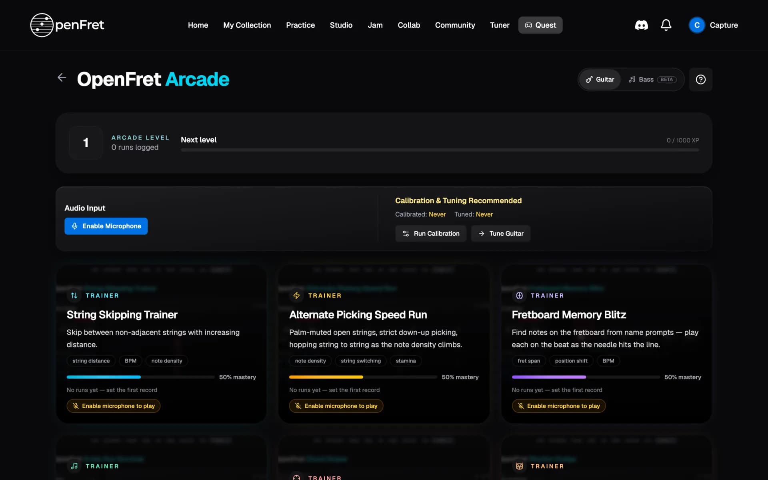Open the Tuner
The height and width of the screenshot is (480, 768).
pyautogui.click(x=500, y=25)
